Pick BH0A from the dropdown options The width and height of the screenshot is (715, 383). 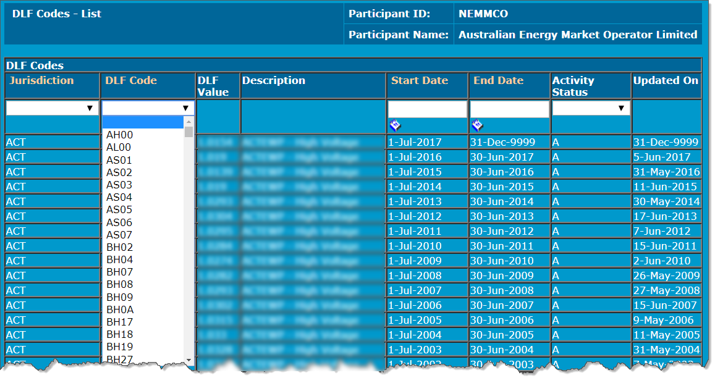[x=119, y=309]
